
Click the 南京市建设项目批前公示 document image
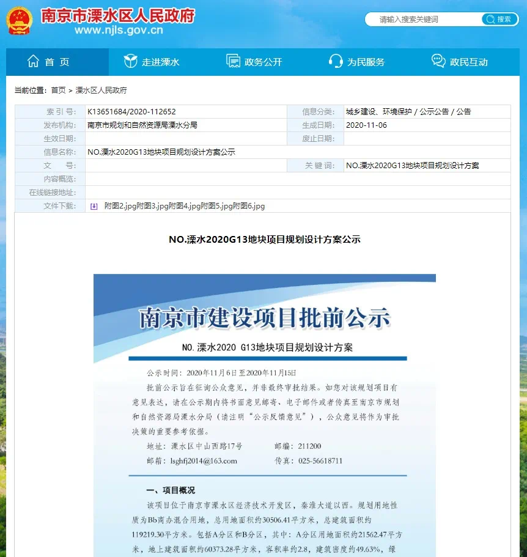(x=264, y=416)
